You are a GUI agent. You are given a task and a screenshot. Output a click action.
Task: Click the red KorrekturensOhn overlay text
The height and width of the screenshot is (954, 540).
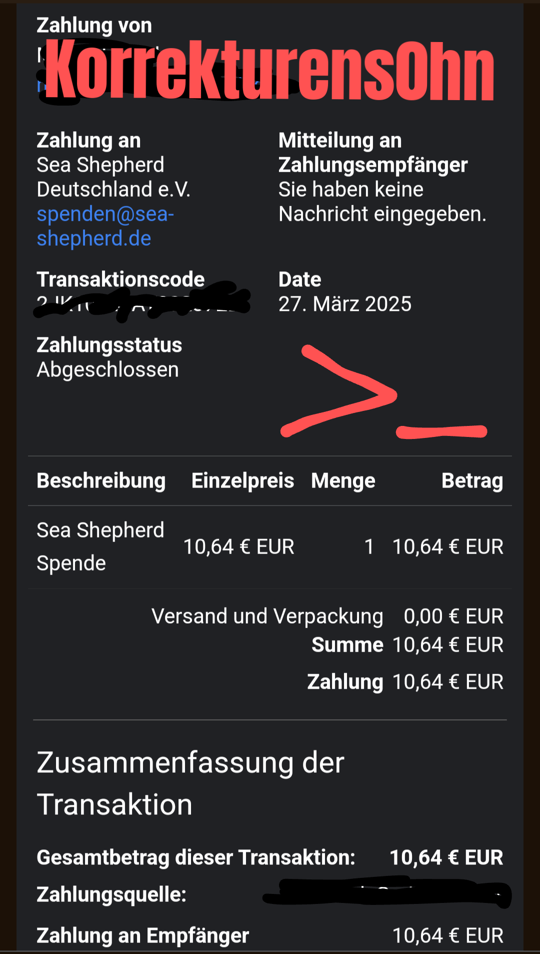pos(269,70)
